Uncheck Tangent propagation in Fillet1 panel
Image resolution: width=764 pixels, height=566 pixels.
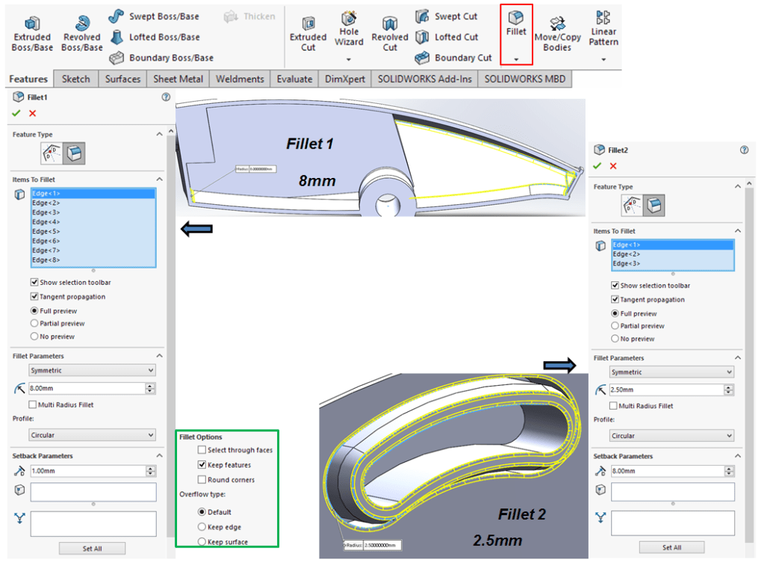point(34,297)
